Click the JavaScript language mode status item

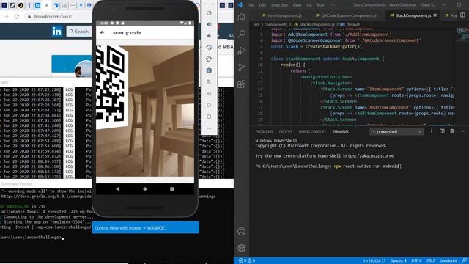tap(448, 261)
